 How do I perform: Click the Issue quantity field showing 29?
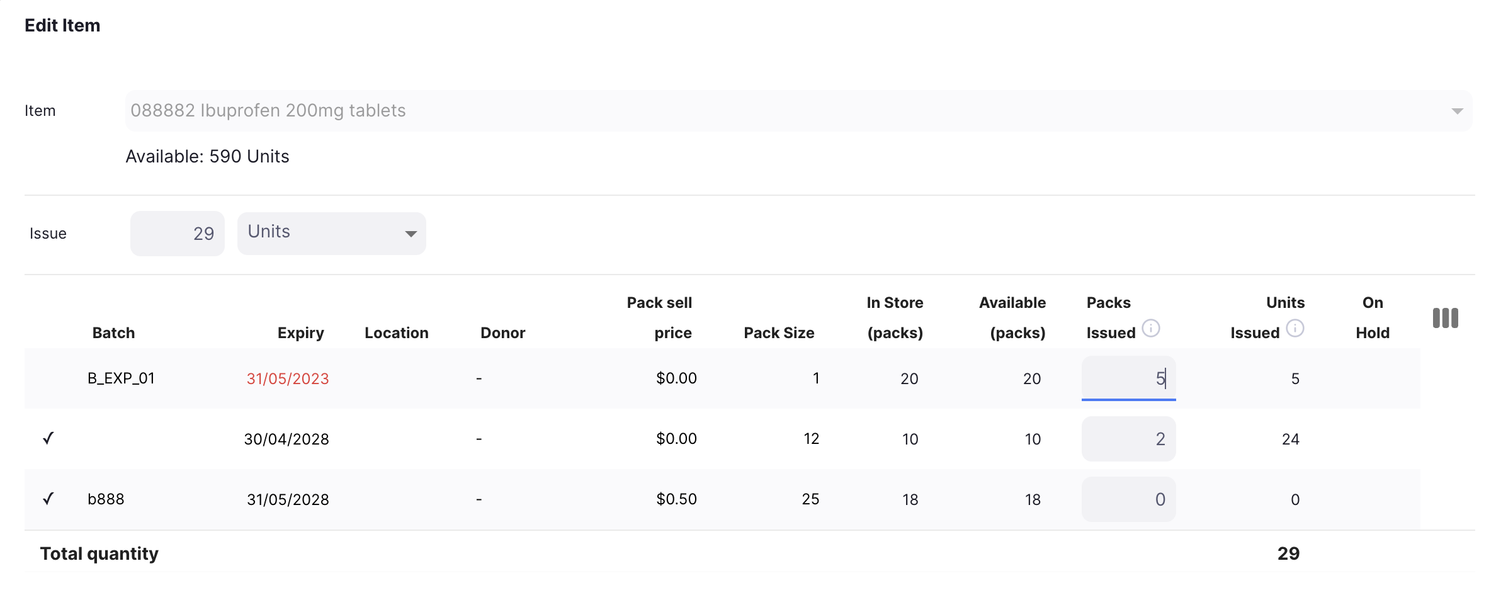point(178,234)
